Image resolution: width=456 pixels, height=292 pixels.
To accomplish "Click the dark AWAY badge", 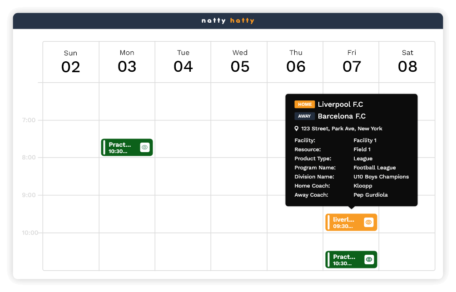I will coord(304,116).
